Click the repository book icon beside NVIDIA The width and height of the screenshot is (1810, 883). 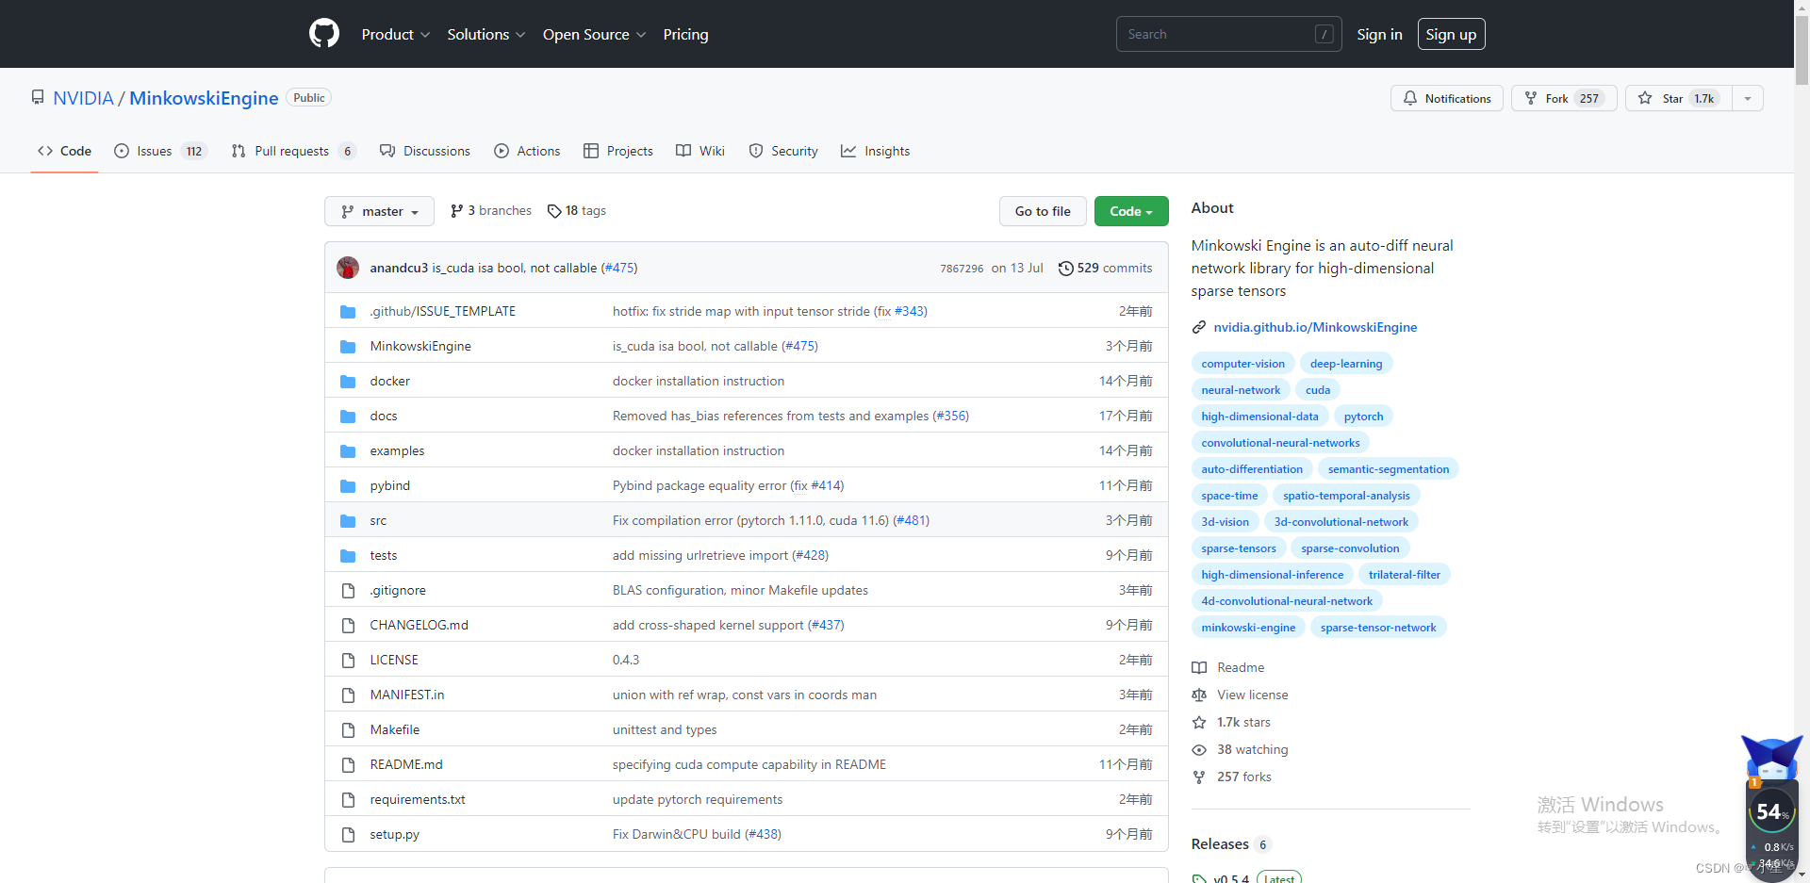click(x=38, y=97)
